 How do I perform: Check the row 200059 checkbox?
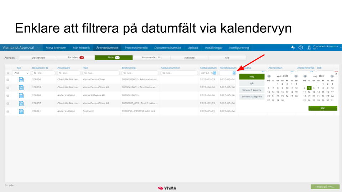pos(8,87)
